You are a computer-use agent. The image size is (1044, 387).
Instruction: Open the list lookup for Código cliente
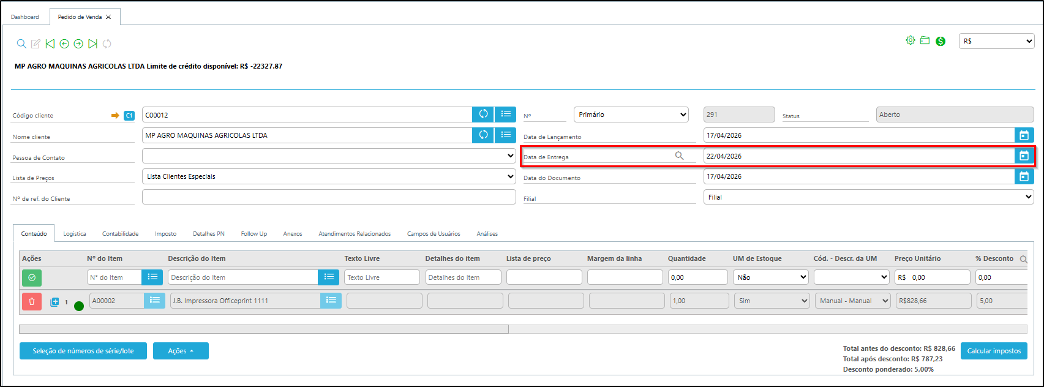tap(505, 115)
